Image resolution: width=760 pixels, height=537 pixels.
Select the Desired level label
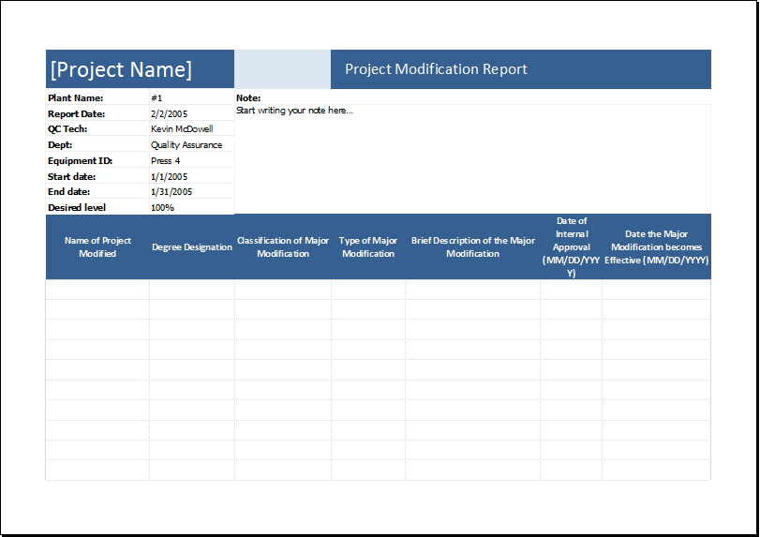tap(77, 207)
